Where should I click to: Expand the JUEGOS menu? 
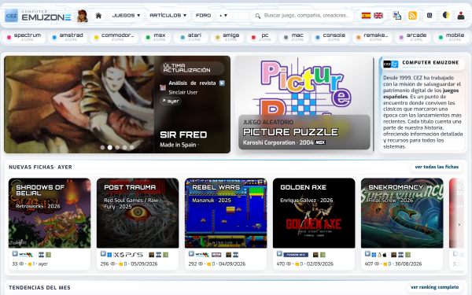[x=126, y=16]
